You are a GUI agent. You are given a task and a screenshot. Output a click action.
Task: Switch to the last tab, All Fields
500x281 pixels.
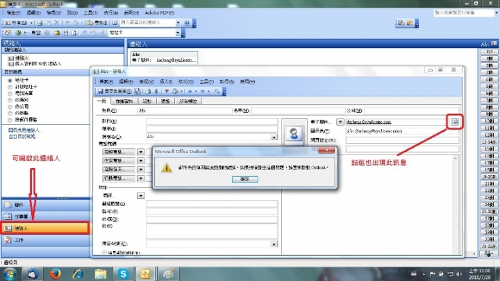(188, 101)
